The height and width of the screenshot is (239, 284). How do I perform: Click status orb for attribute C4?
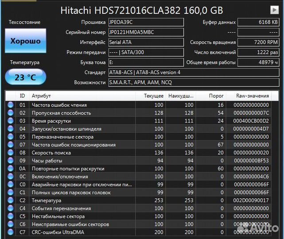[11, 208]
